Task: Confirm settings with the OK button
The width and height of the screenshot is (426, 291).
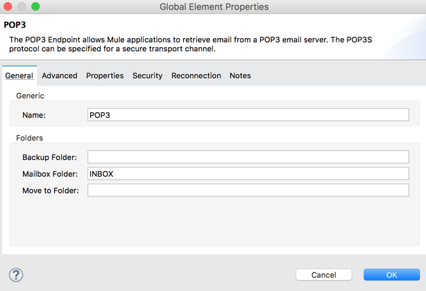Action: point(391,275)
